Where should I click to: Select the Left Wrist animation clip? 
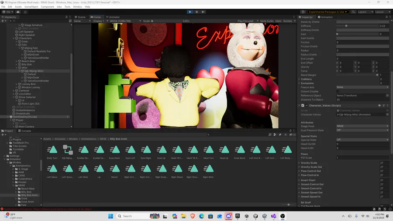[83, 171]
